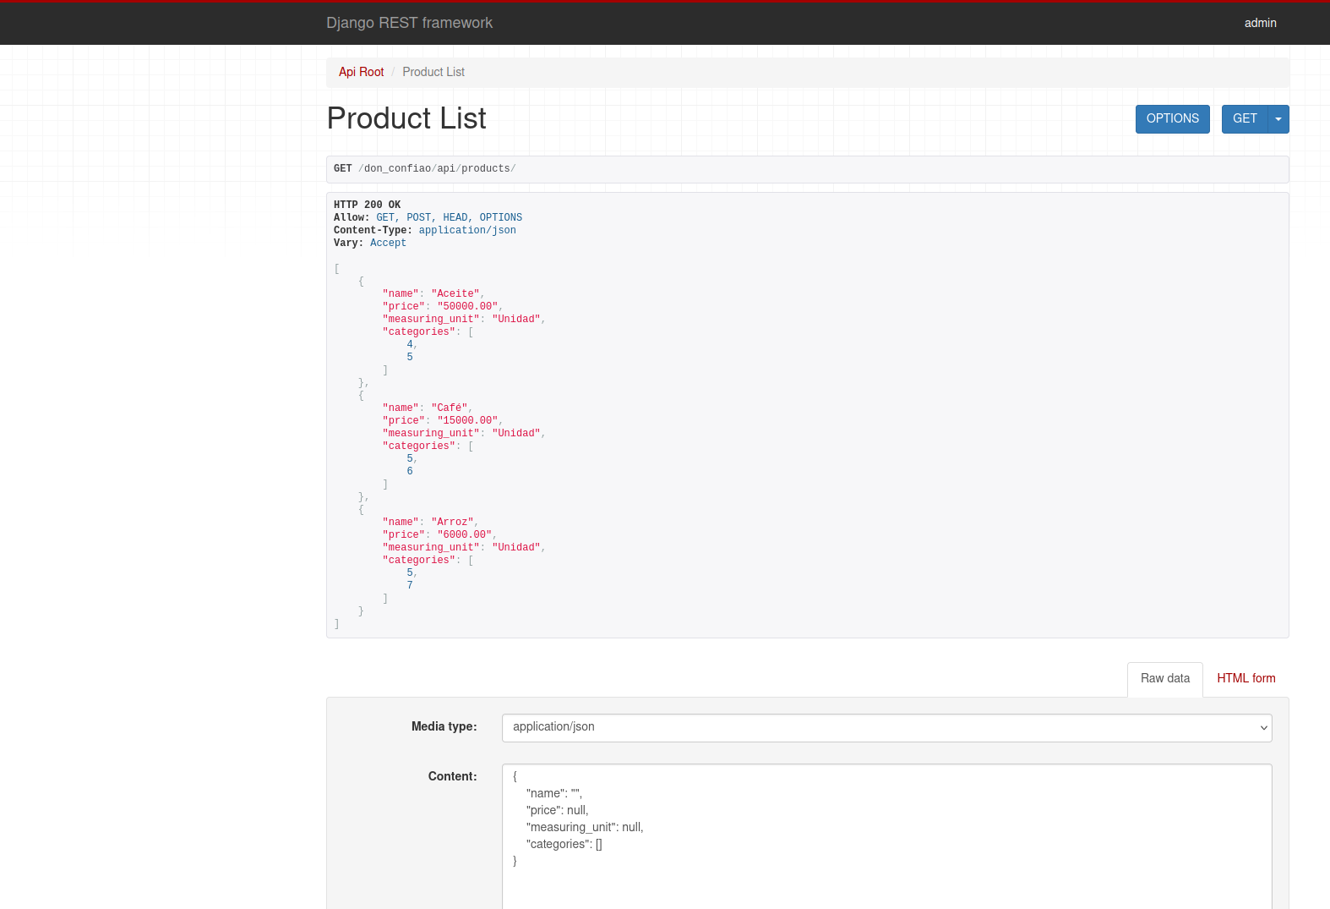This screenshot has width=1330, height=909.
Task: Click the "50000.00" price value
Action: tap(467, 307)
